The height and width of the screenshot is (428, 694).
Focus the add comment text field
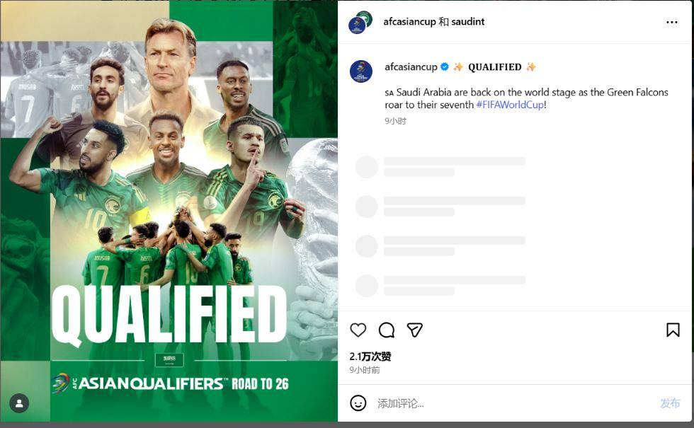point(510,403)
